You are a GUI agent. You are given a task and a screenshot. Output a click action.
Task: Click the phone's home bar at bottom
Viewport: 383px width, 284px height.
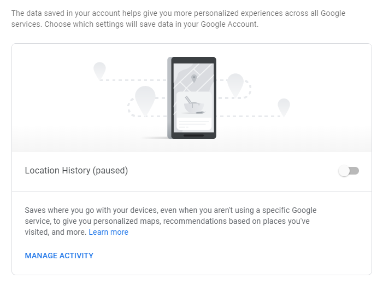(x=194, y=136)
